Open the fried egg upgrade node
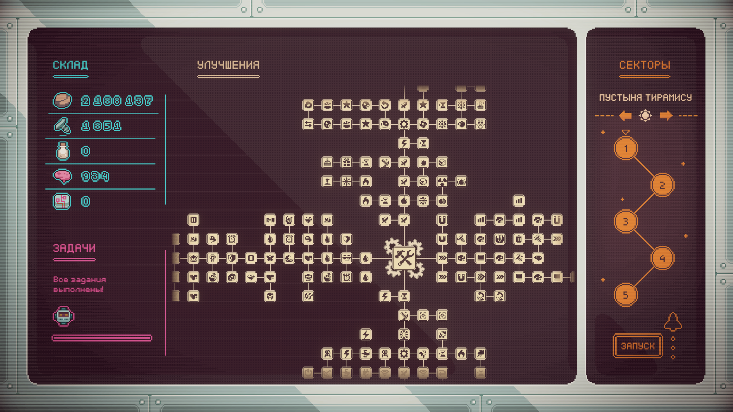 coord(308,105)
